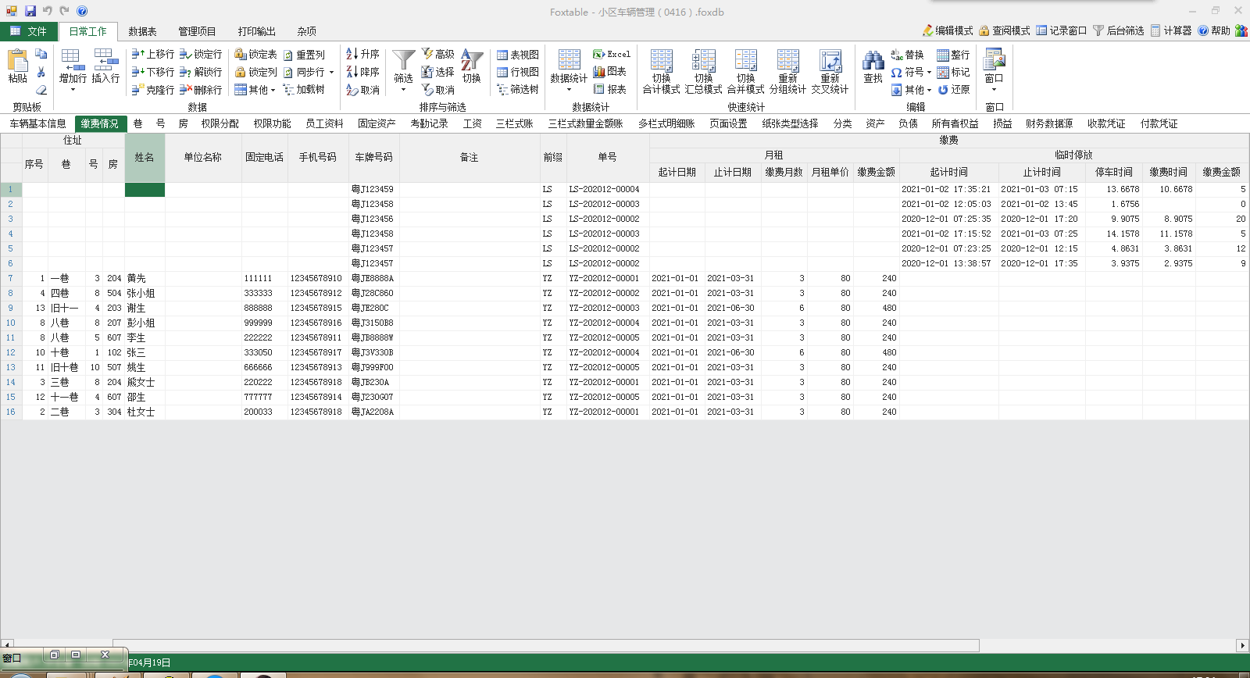Click the 帮助 help button
This screenshot has height=678, width=1250.
click(x=1214, y=30)
